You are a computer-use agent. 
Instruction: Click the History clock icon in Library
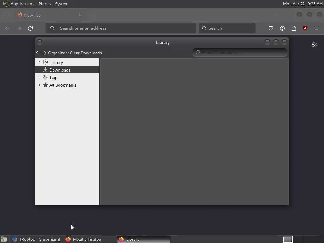pos(46,62)
